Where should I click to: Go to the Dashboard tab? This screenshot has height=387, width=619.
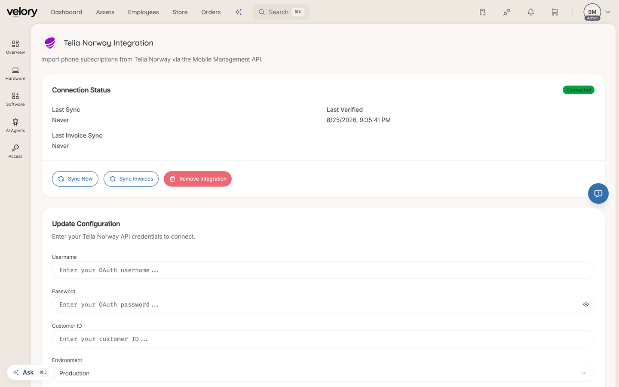point(67,12)
